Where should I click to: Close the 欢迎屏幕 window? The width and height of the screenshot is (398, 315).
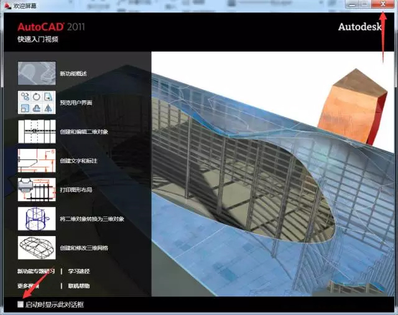pyautogui.click(x=383, y=4)
